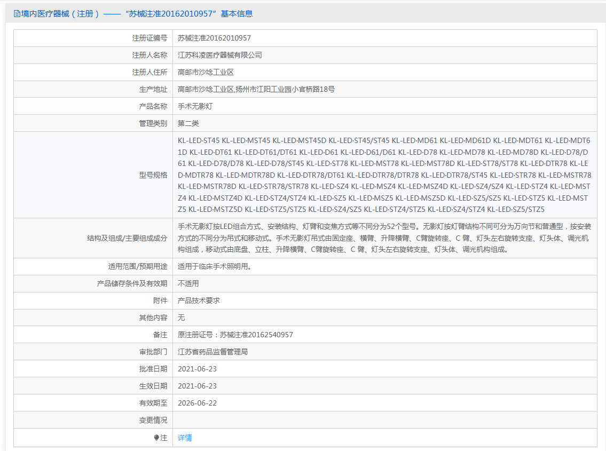Select approving department 江苏省药品监督管理局
Viewport: 606px width, 451px height.
[213, 352]
